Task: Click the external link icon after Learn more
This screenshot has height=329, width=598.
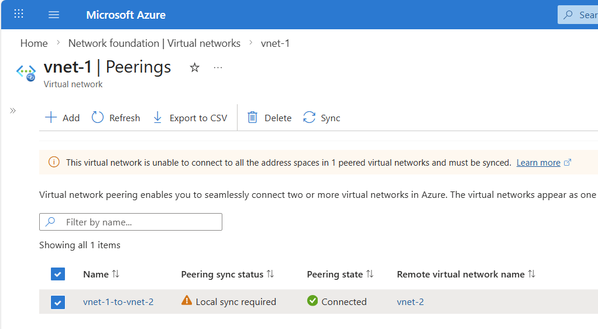Action: (x=568, y=162)
